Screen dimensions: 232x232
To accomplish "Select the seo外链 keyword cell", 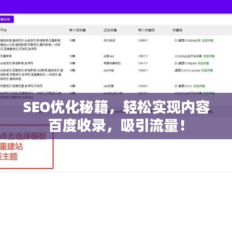I will [109, 71].
